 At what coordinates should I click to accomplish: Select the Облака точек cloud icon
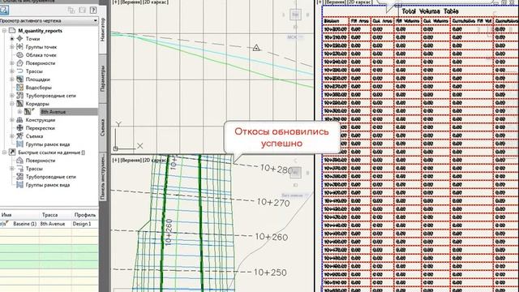pyautogui.click(x=19, y=55)
